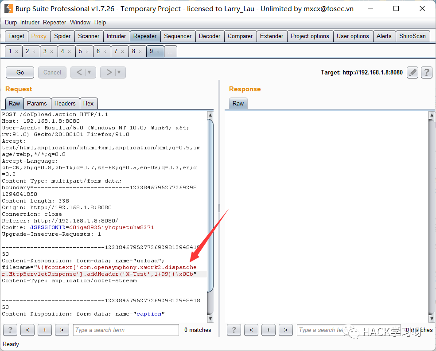Open the User options tab
This screenshot has height=351, width=436.
pos(353,36)
